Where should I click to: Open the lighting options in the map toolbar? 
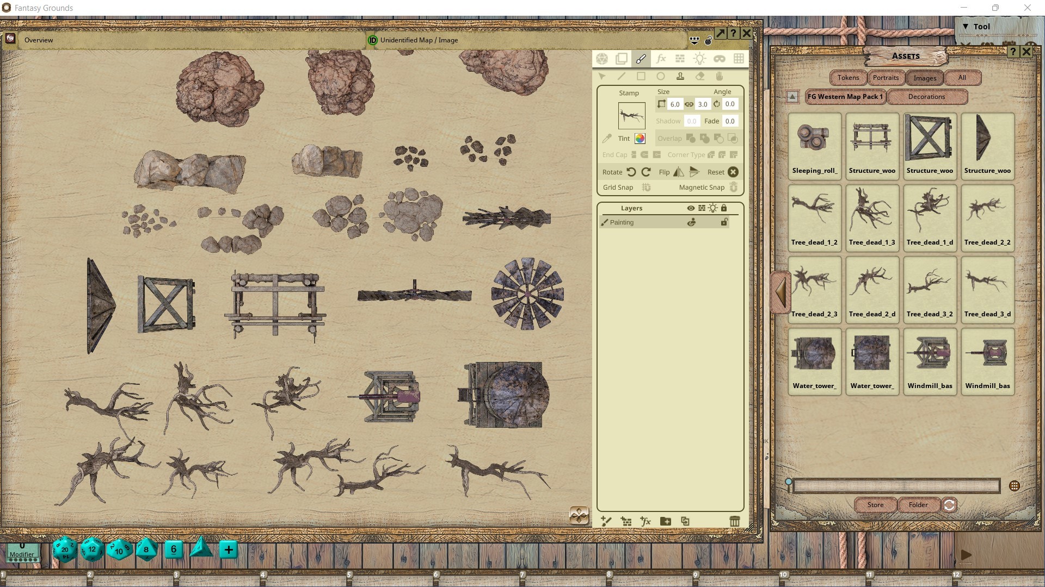tap(700, 58)
